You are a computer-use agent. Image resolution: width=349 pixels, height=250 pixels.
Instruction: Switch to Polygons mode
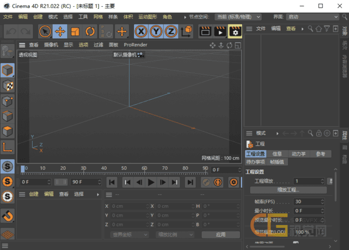point(7,131)
